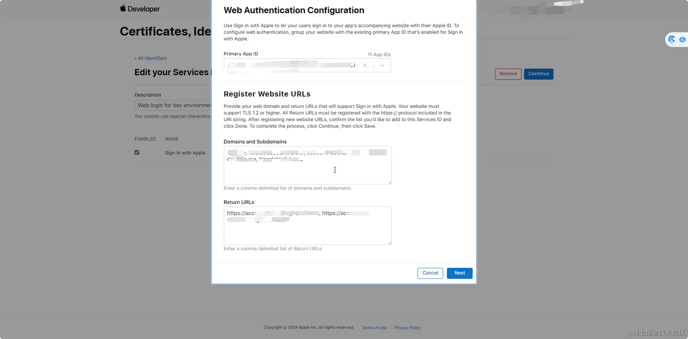Click the Next button
Screen dimensions: 688x339
(459, 273)
